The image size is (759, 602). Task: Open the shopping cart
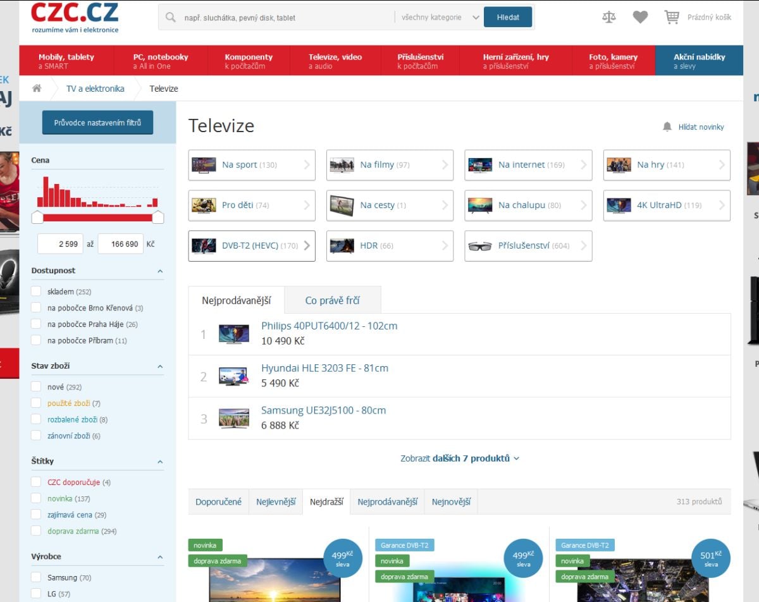672,16
